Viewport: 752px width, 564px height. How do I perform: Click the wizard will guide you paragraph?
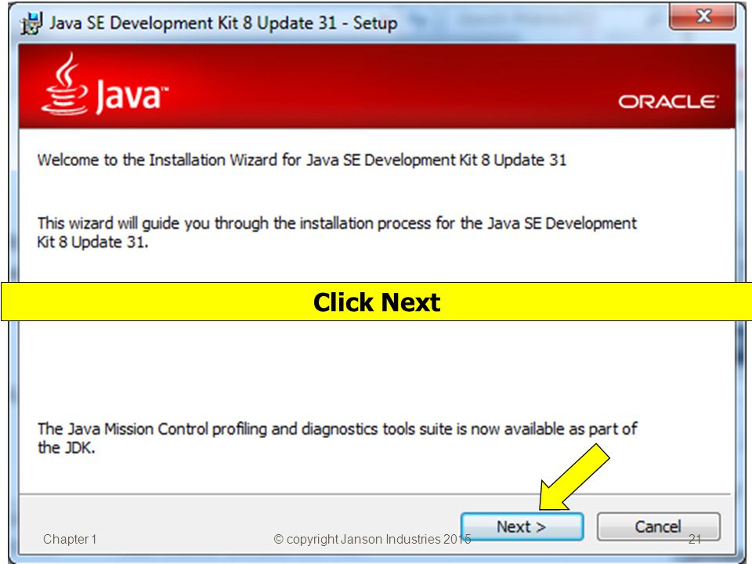[337, 233]
